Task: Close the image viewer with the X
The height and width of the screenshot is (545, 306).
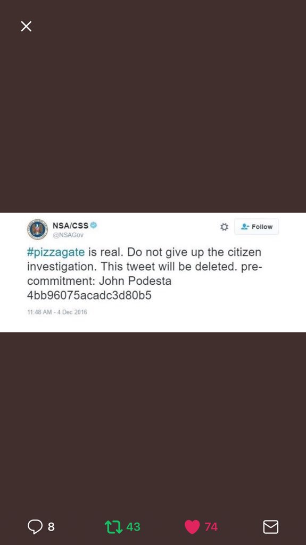Action: tap(26, 26)
